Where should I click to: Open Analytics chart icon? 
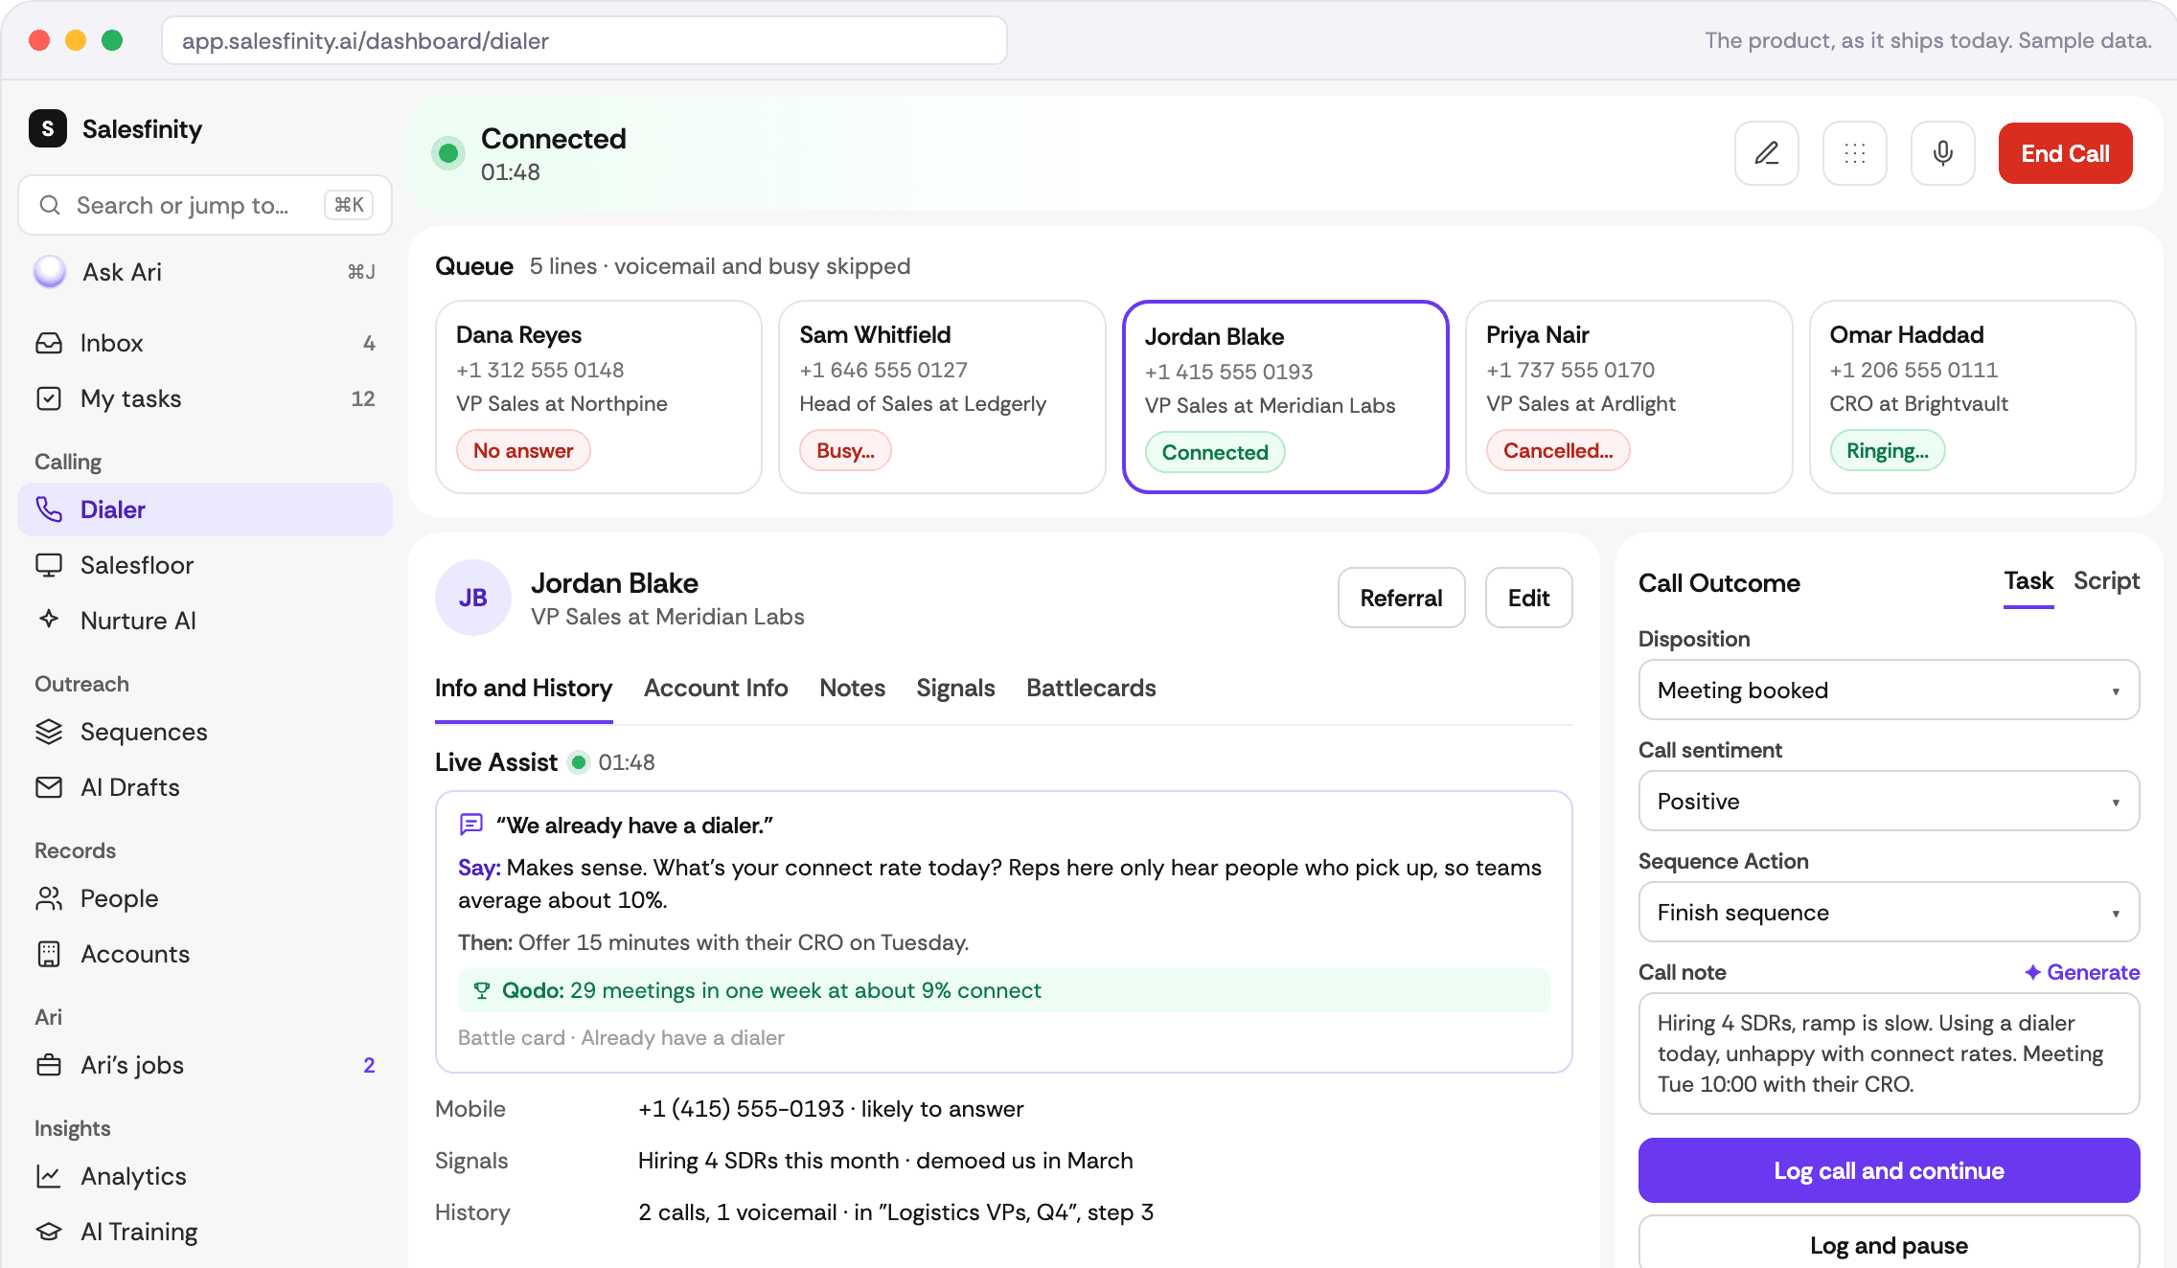[x=49, y=1176]
